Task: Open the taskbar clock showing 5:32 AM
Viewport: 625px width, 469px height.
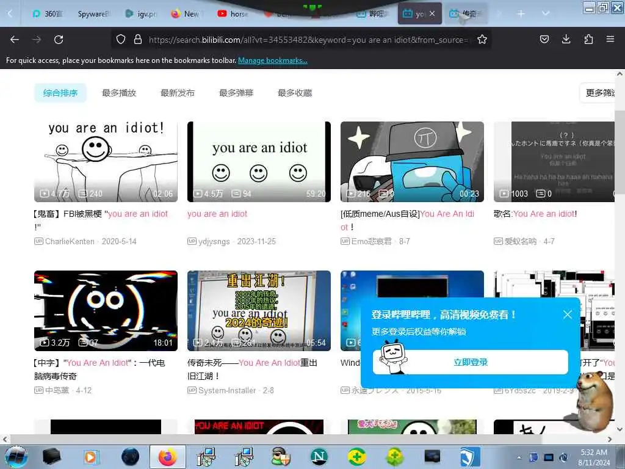Action: [x=594, y=457]
